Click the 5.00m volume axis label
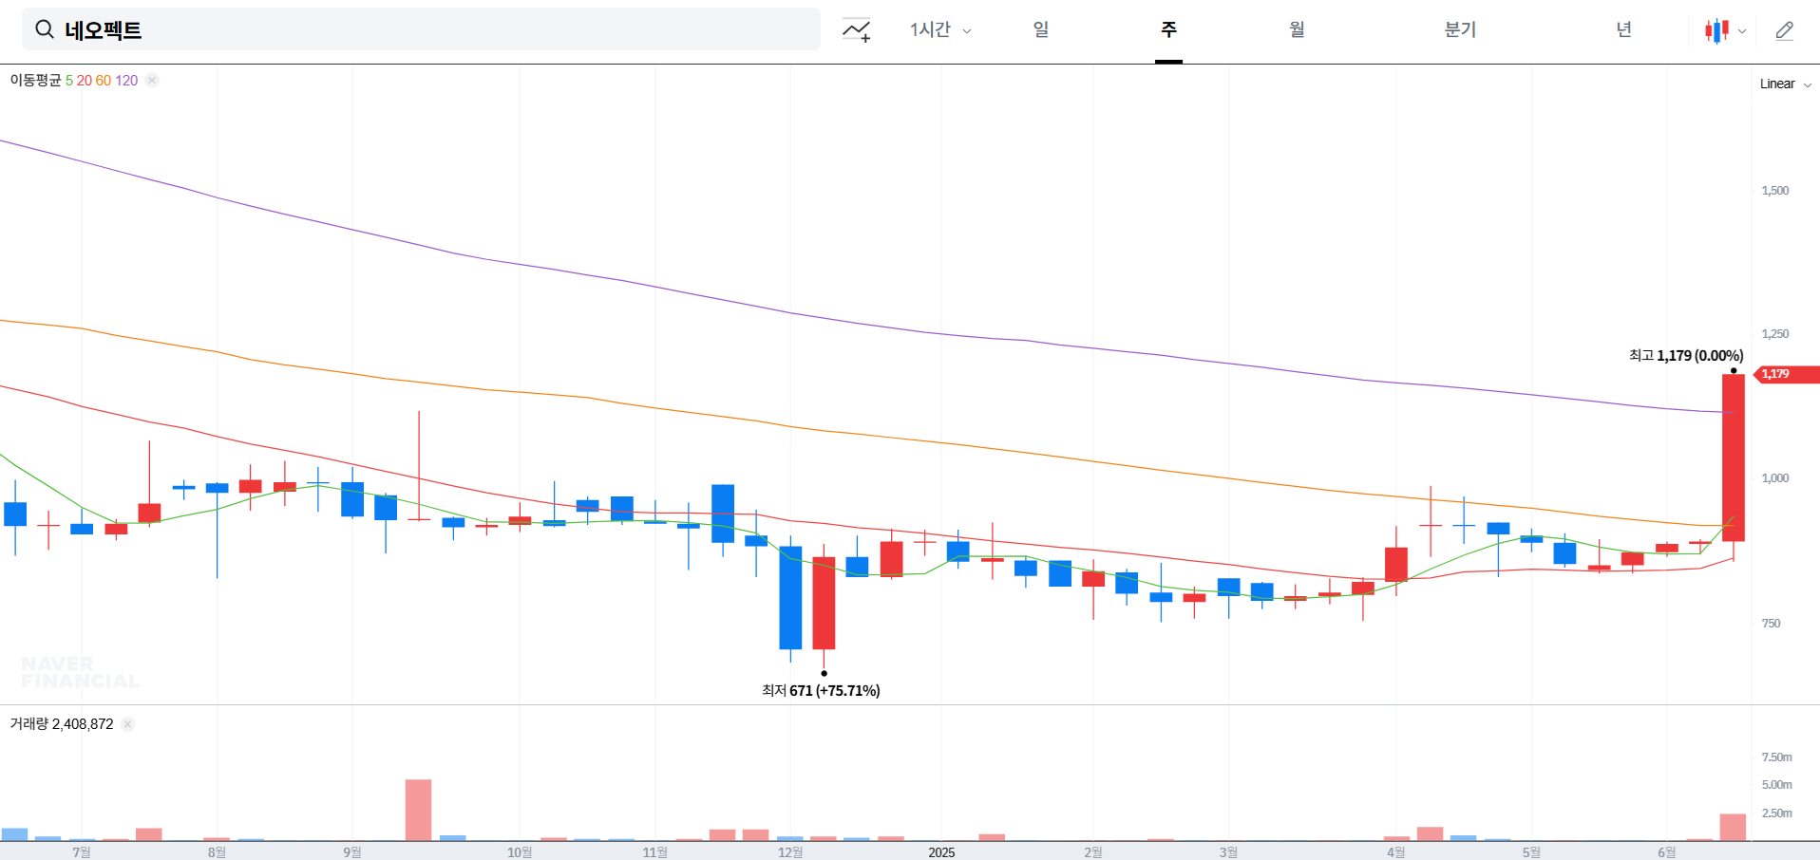This screenshot has width=1820, height=860. pos(1776,785)
